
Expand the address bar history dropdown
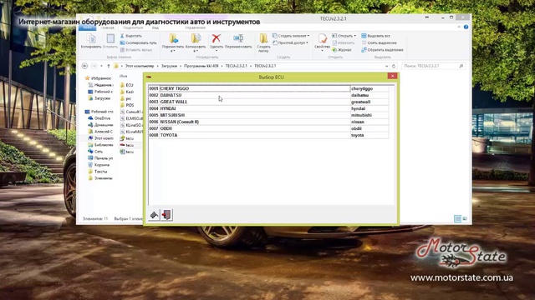(386, 66)
